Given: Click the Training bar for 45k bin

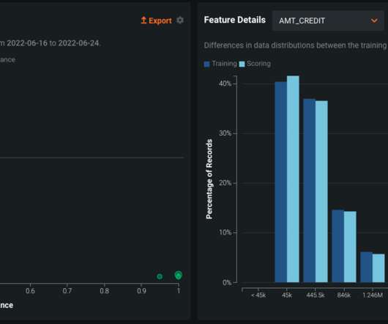Looking at the screenshot, I should (281, 182).
